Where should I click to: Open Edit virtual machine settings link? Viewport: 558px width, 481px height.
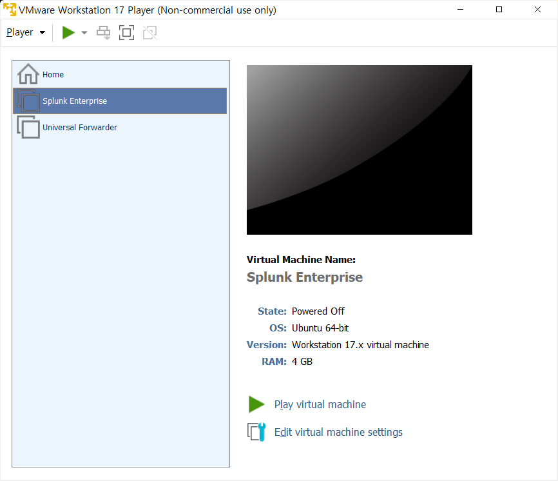coord(338,432)
